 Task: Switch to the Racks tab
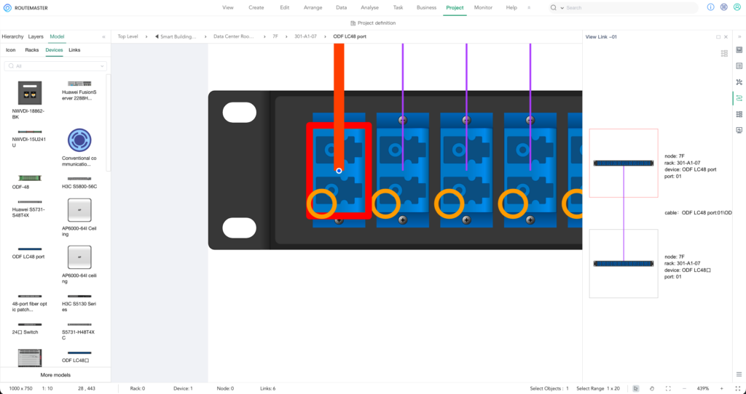tap(32, 50)
